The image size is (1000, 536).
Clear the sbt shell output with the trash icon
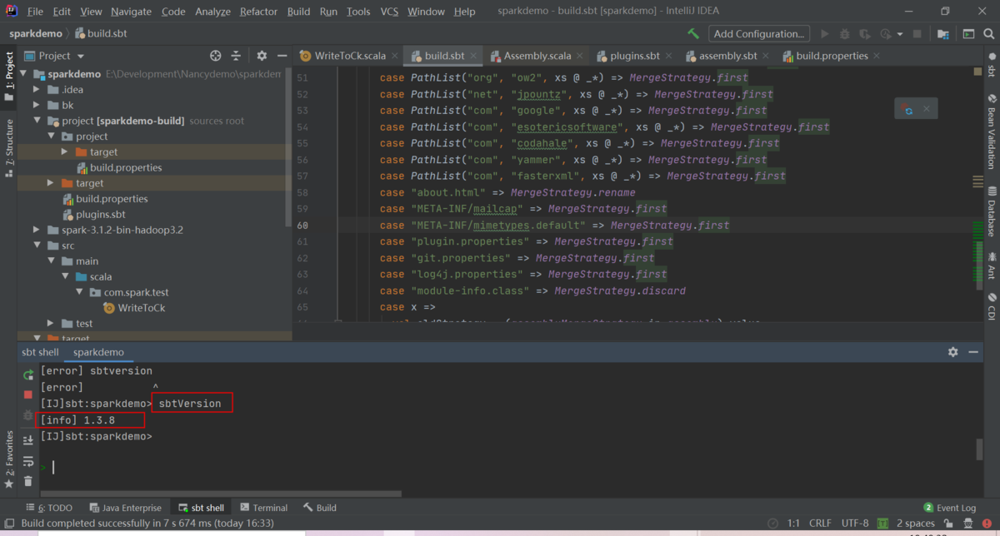[27, 481]
